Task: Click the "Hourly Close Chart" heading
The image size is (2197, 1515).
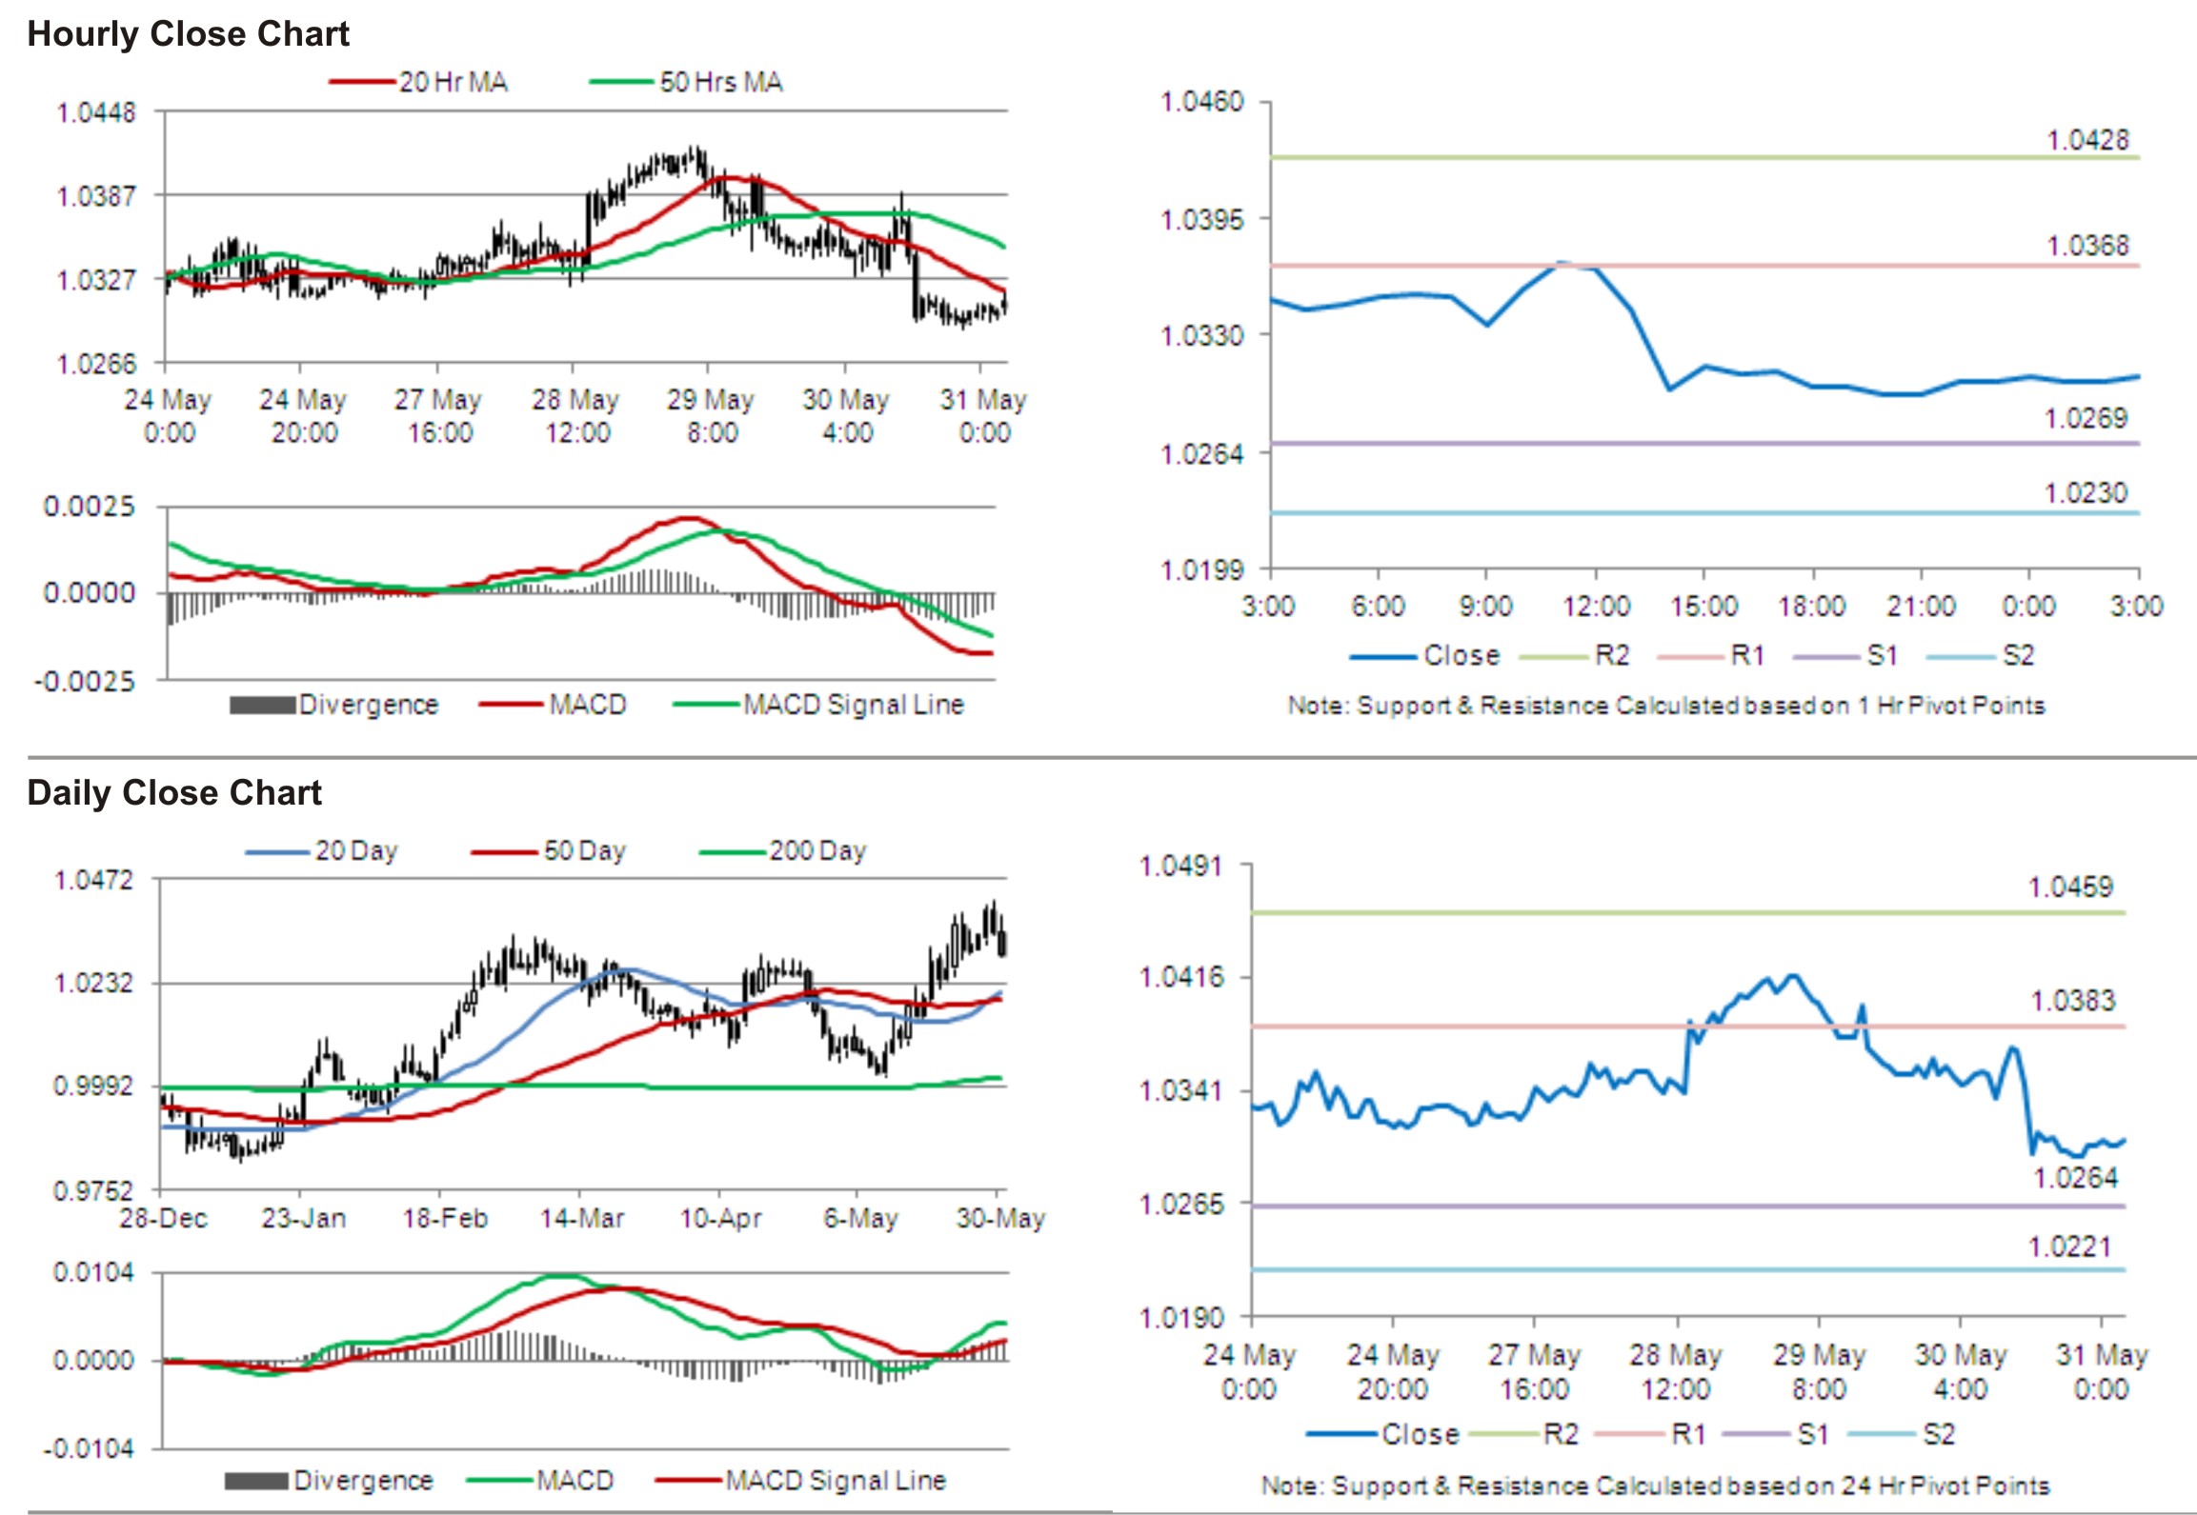Action: click(188, 34)
